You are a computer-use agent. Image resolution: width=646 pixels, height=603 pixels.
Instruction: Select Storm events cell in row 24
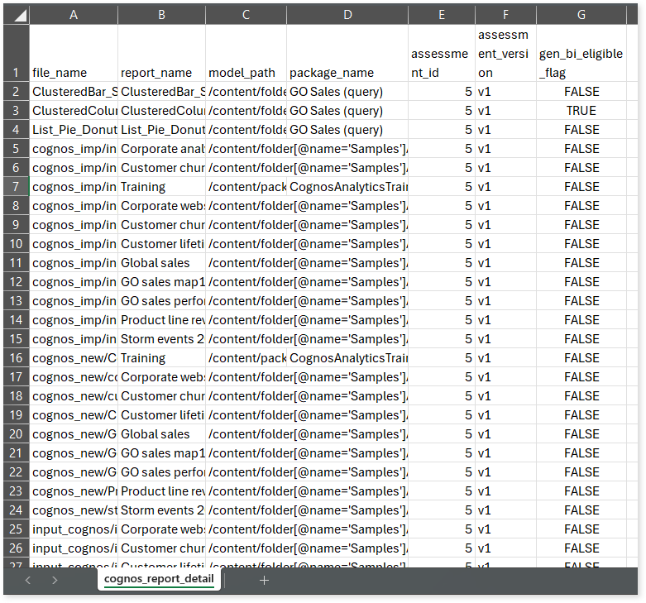(161, 510)
